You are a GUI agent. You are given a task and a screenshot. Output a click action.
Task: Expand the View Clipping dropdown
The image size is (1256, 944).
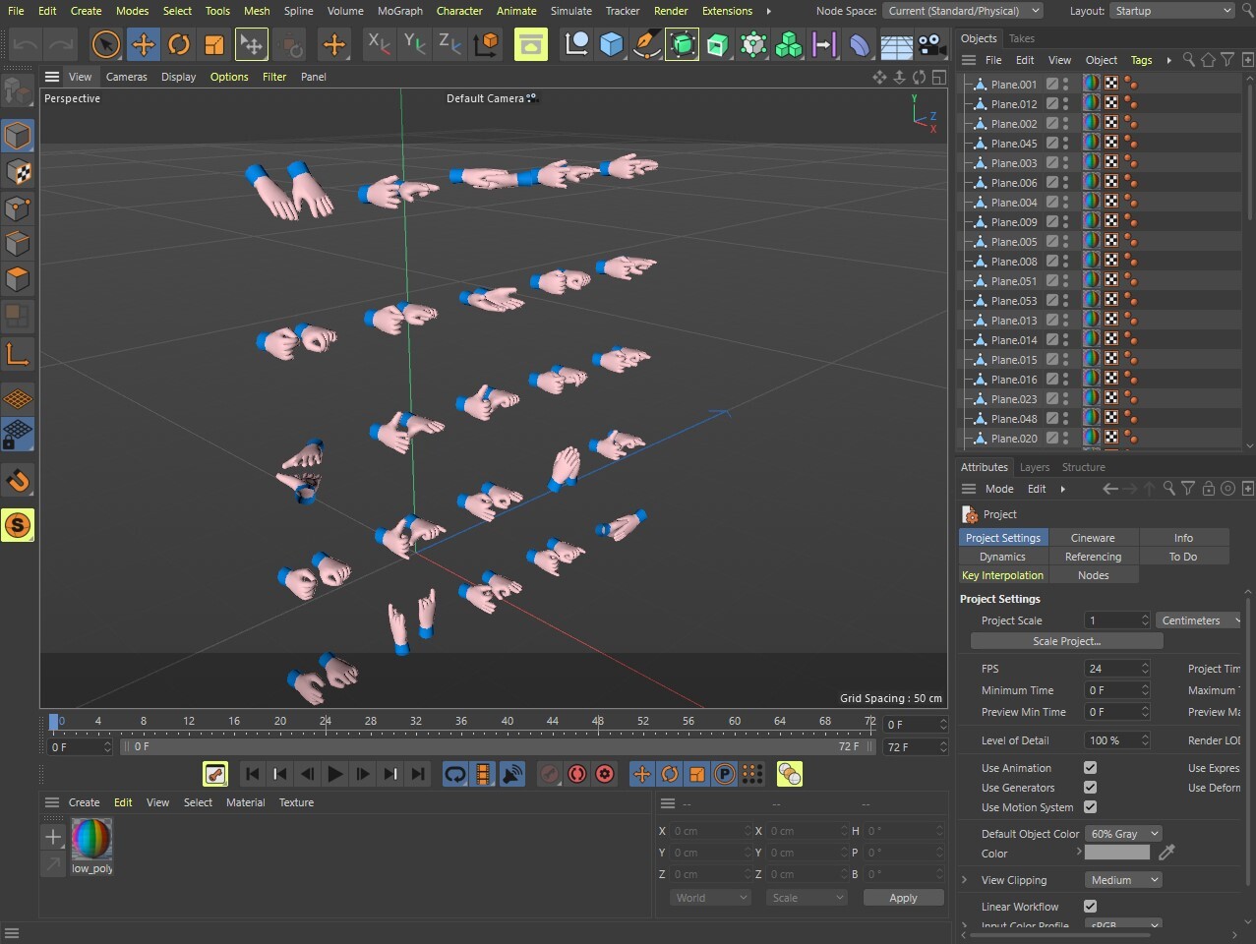[1124, 880]
